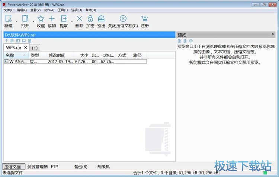Click the split-pane layout icon under path bar
The height and width of the screenshot is (177, 279).
[x=18, y=41]
